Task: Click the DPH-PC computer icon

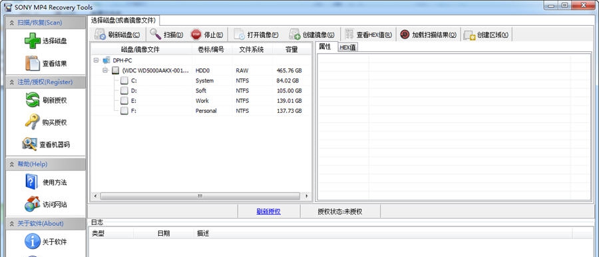Action: click(106, 60)
